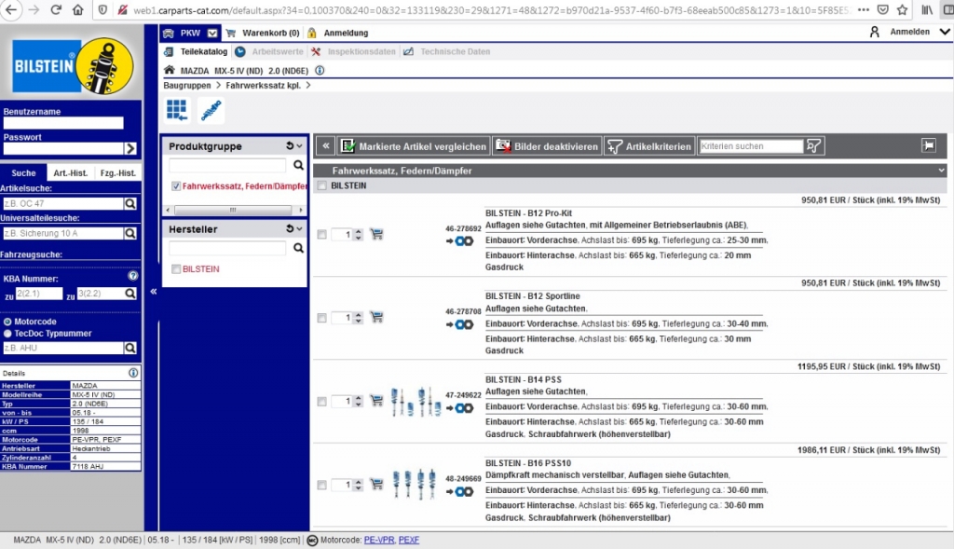
Task: Select the Motorcode radio button
Action: coord(7,322)
